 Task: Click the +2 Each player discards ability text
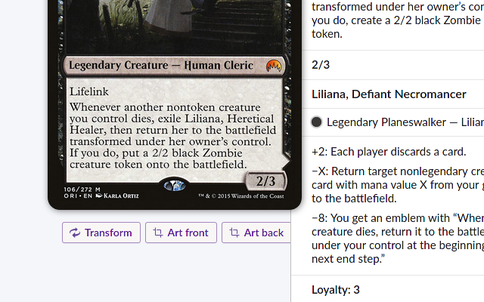click(x=389, y=152)
